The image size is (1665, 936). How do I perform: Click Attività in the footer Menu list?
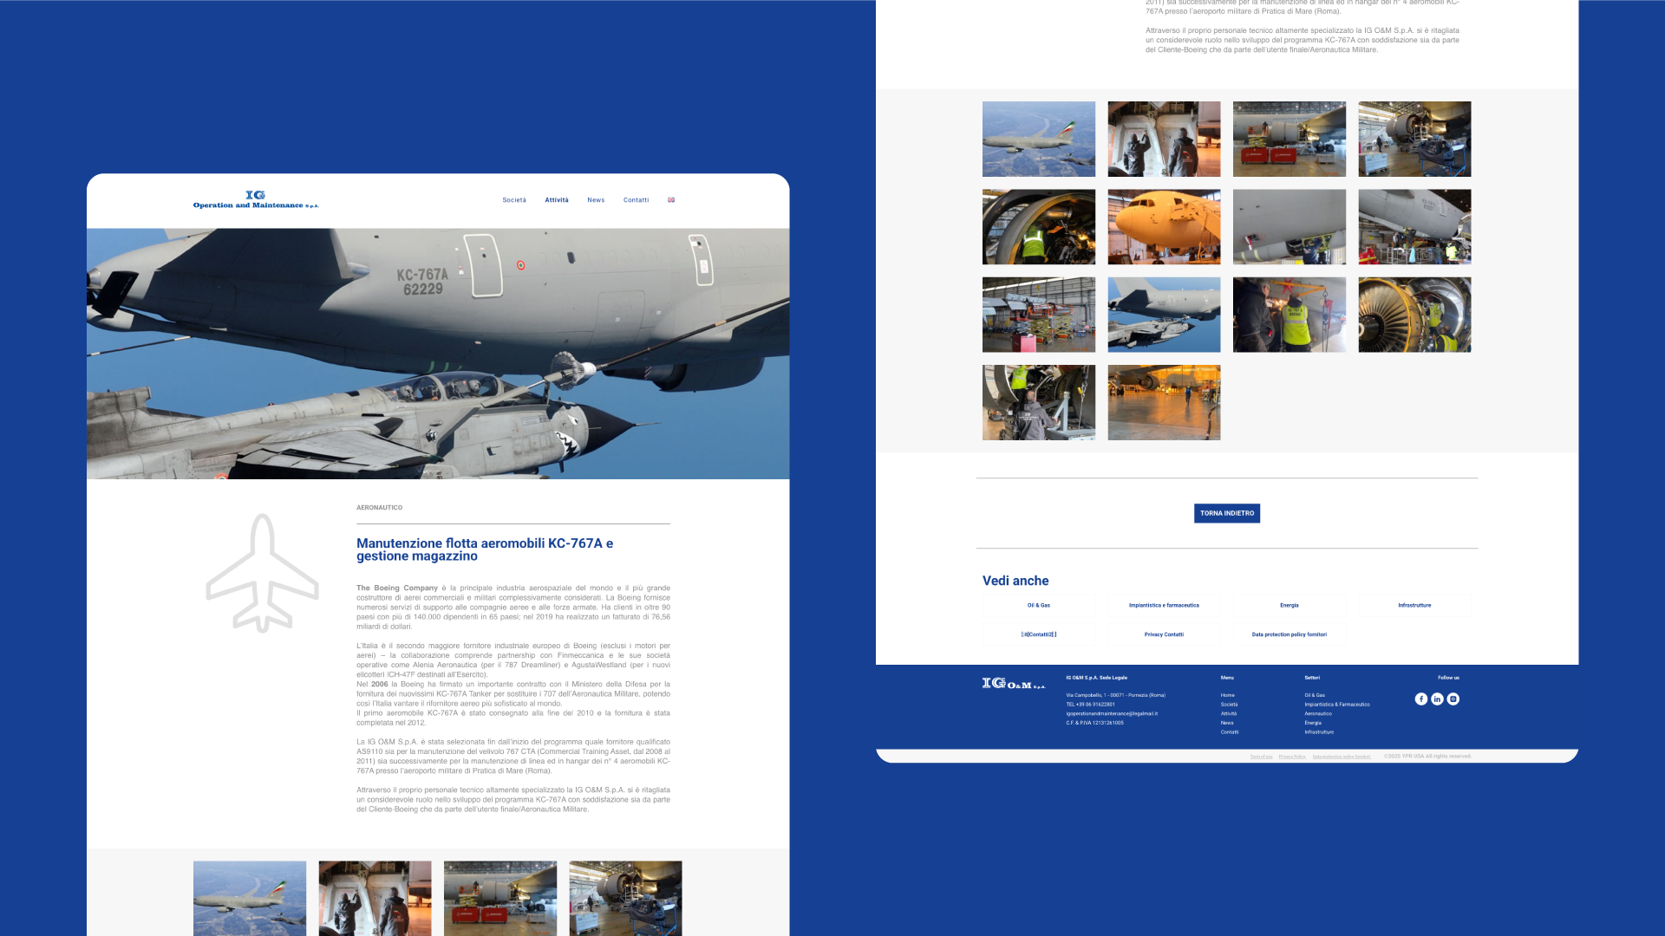1229,714
